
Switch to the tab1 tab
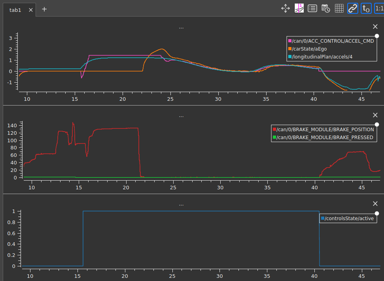(x=15, y=9)
